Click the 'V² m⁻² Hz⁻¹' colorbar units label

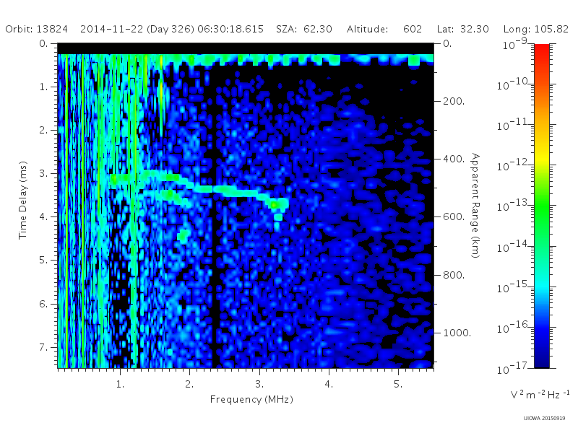point(540,394)
